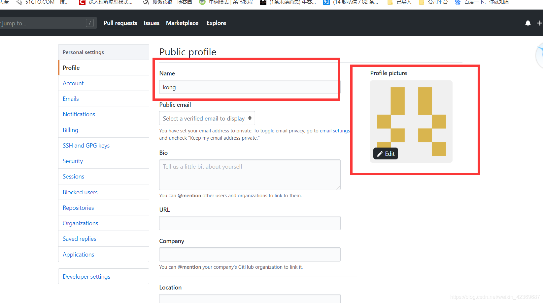Open SSH and GPG keys settings

pos(86,145)
